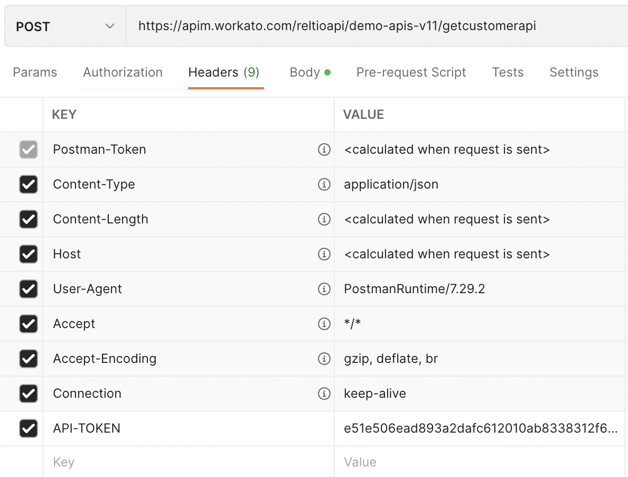Click info icon for the Accept header
Viewport: 628px width, 477px height.
tap(324, 324)
